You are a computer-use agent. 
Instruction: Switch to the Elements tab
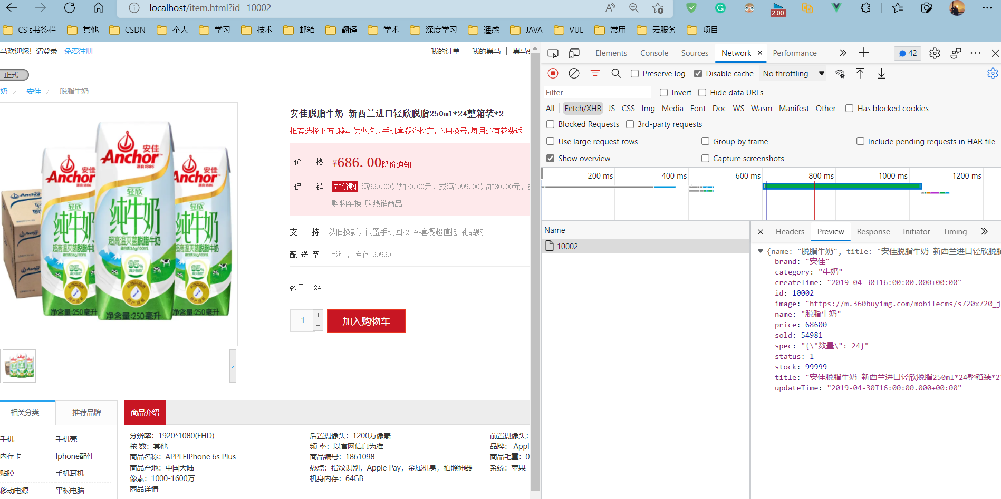(611, 53)
